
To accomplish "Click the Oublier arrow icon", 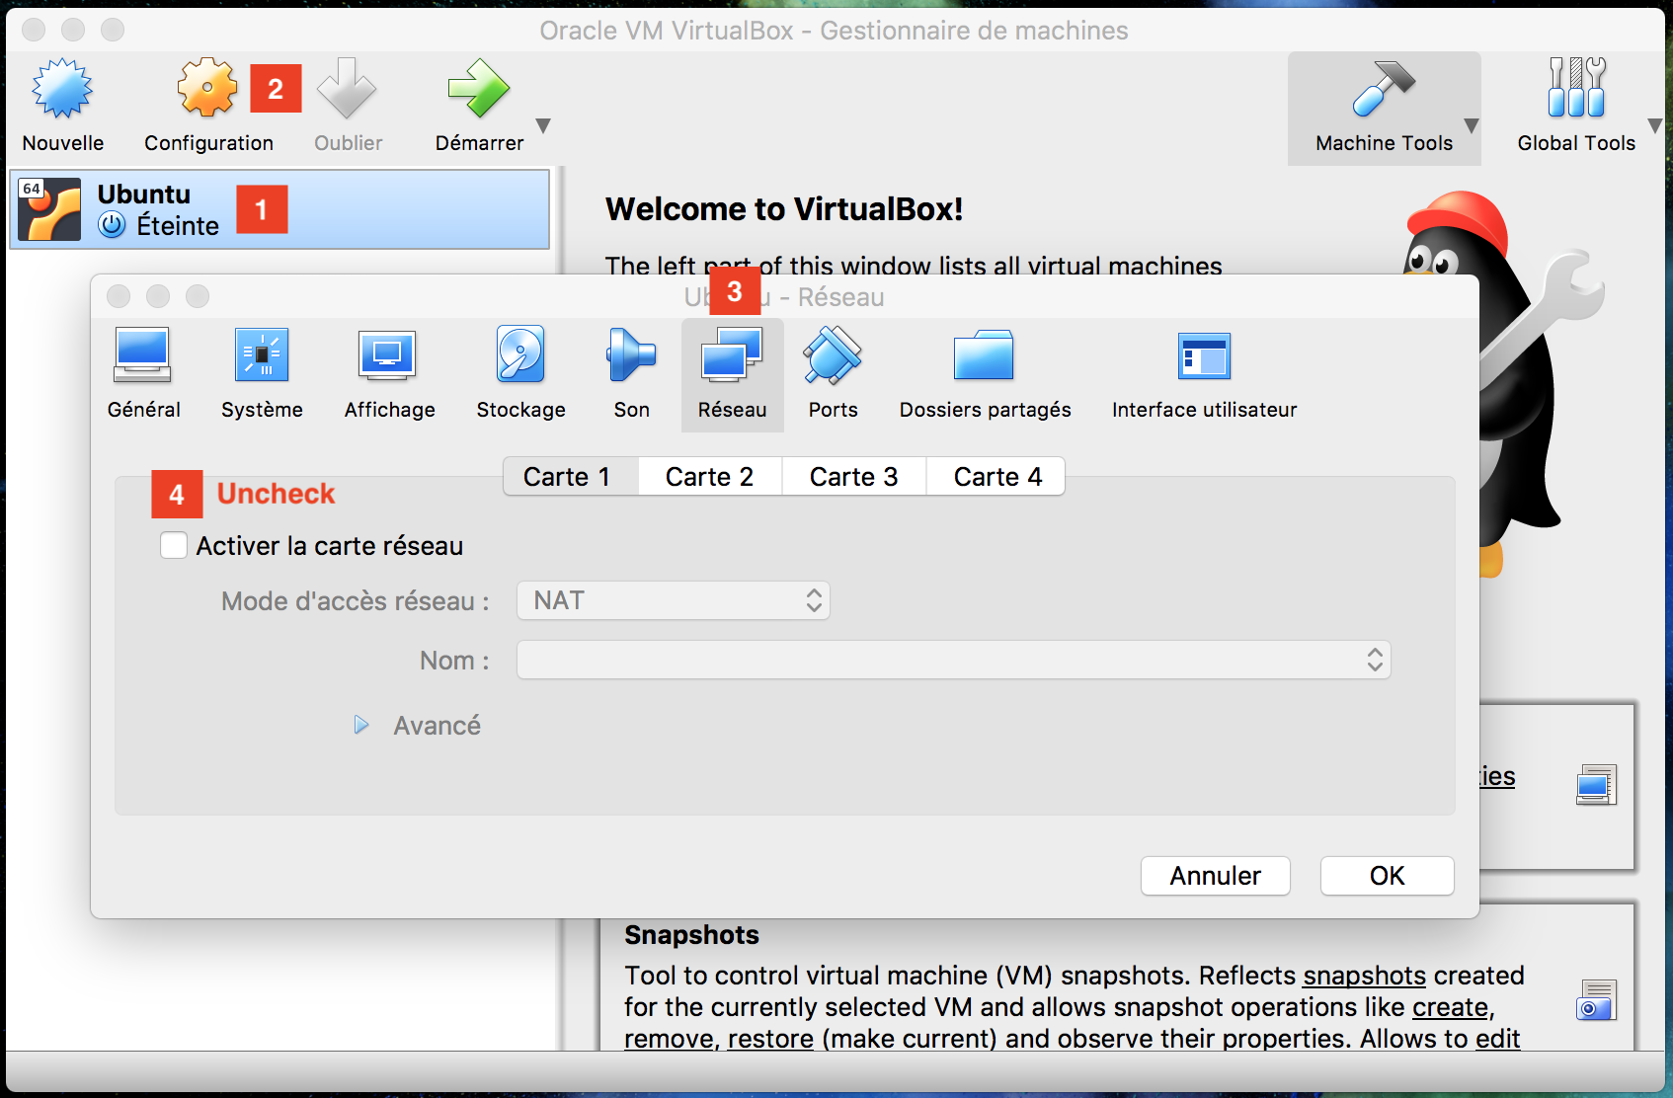I will click(347, 89).
